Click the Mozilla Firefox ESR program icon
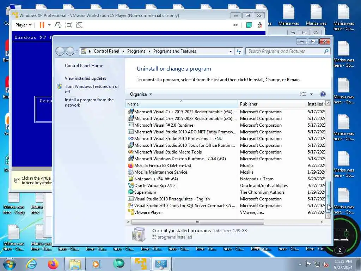This screenshot has width=361, height=271. click(130, 165)
